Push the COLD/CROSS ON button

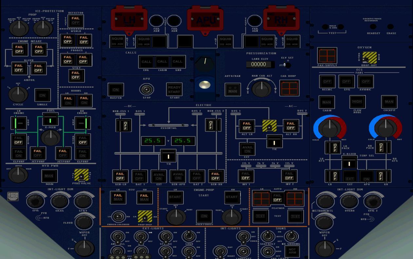pos(204,216)
